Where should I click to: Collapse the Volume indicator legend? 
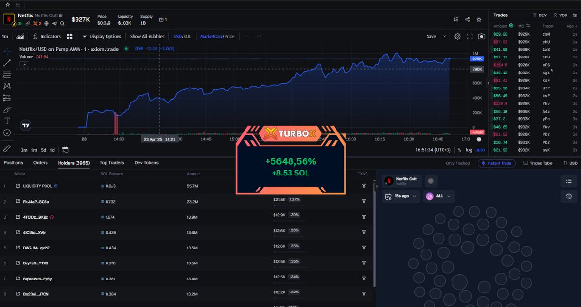coord(23,65)
